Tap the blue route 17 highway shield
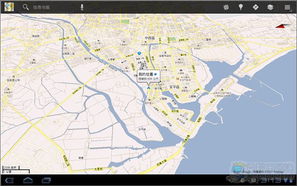The image size is (297, 186). point(139,53)
